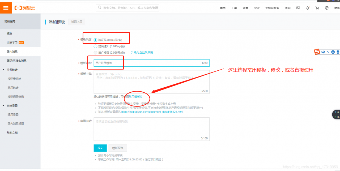The width and height of the screenshot is (340, 171).
Task: Click the 模版预览 button
Action: [x=118, y=148]
